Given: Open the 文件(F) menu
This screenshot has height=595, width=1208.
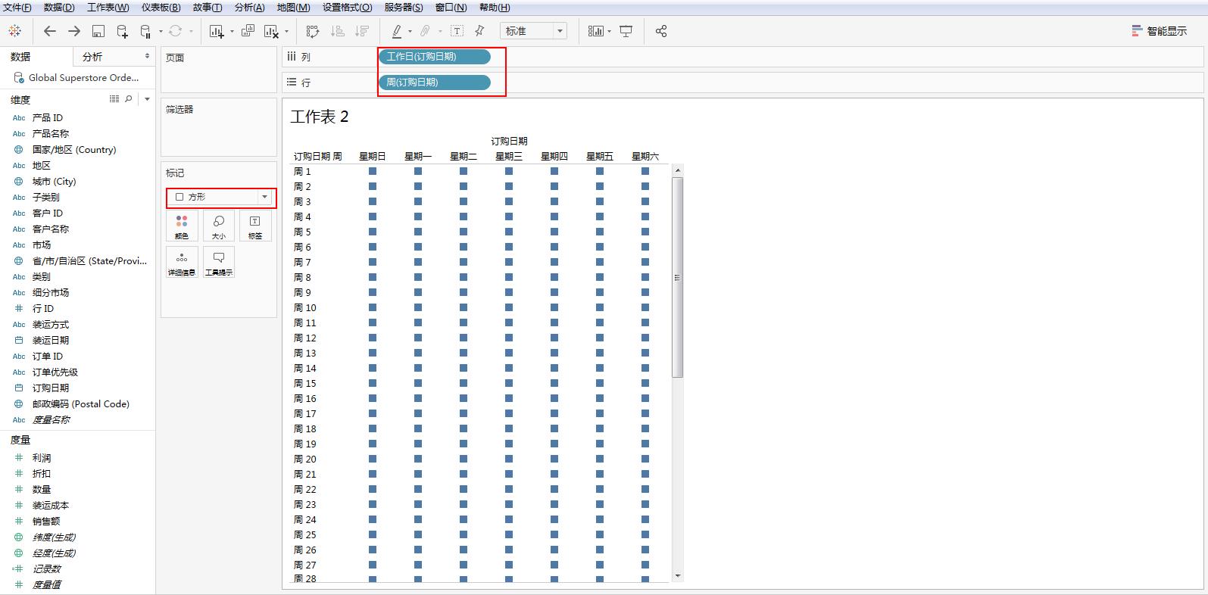Looking at the screenshot, I should coord(17,8).
